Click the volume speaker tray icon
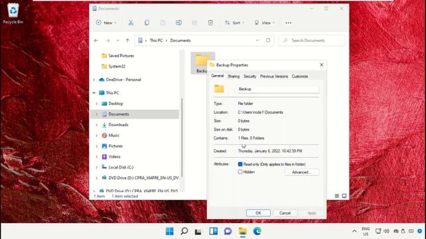Viewport: 426px width, 239px height. [387, 231]
